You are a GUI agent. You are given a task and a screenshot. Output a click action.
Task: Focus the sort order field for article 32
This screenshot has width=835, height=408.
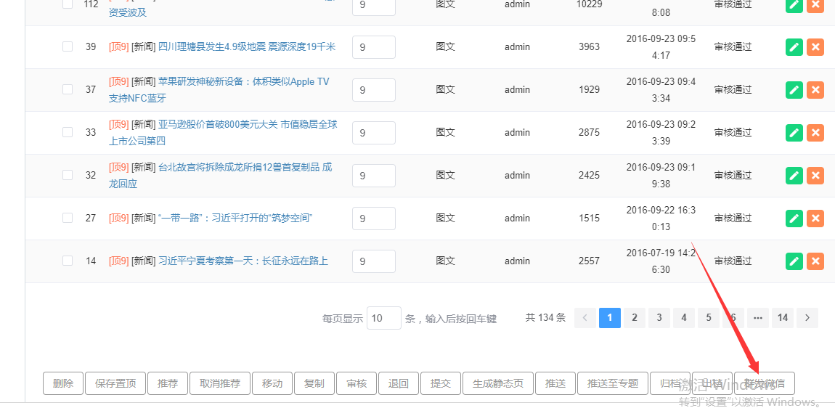374,175
